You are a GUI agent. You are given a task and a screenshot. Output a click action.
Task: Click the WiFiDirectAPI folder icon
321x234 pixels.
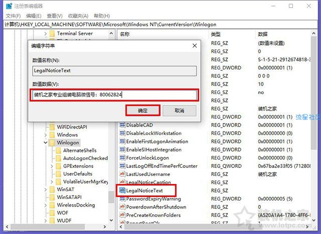point(52,127)
